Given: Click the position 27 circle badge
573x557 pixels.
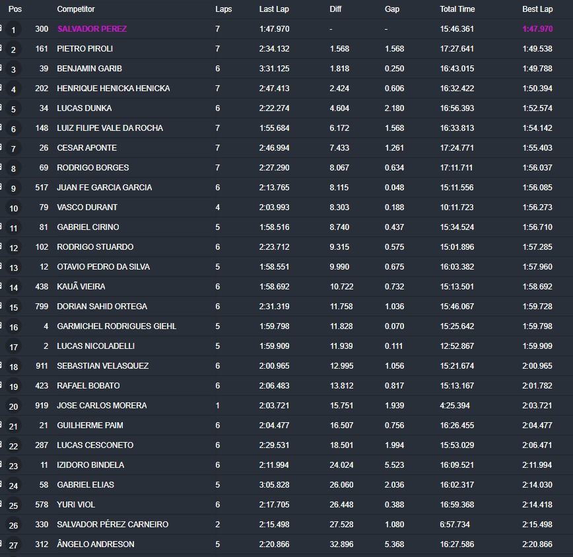Looking at the screenshot, I should tap(14, 545).
